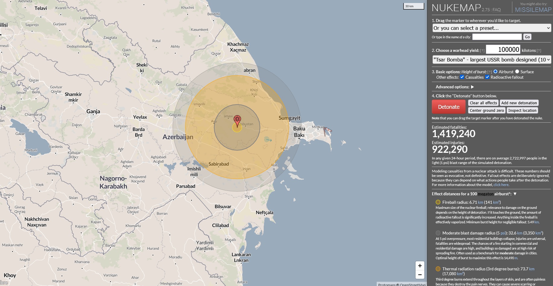Zoom out the map with minus button
553x286 pixels.
[x=420, y=275]
